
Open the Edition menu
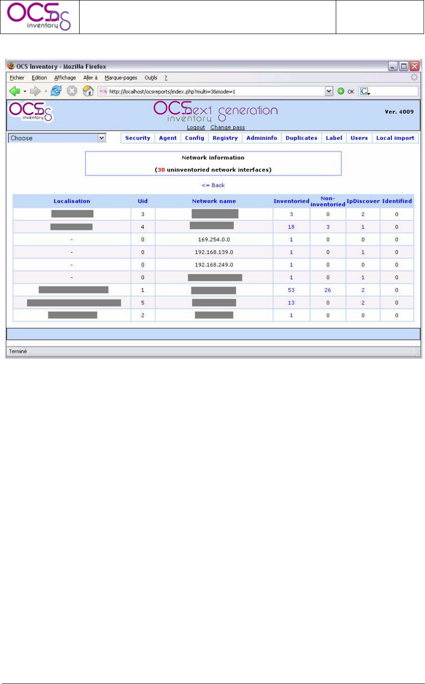click(40, 78)
